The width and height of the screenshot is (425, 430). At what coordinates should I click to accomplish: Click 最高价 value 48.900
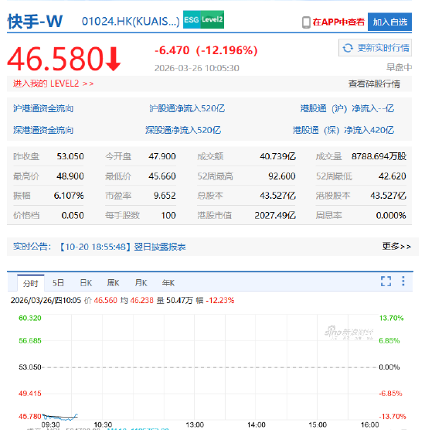pyautogui.click(x=70, y=176)
